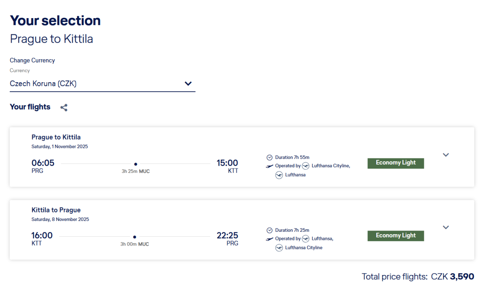
Task: Click the total price CZK 3,590
Action: (x=452, y=277)
